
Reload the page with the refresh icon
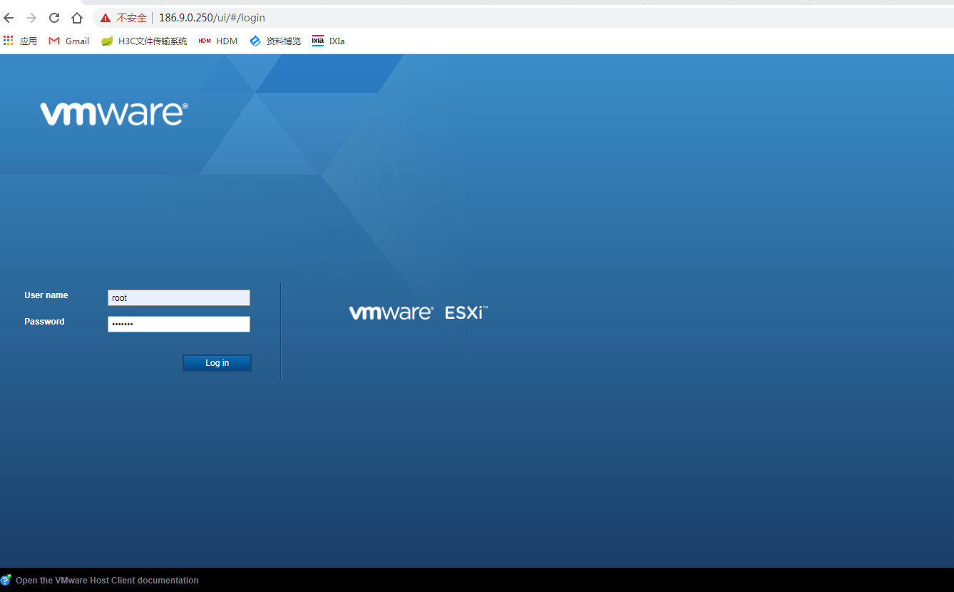(x=54, y=18)
